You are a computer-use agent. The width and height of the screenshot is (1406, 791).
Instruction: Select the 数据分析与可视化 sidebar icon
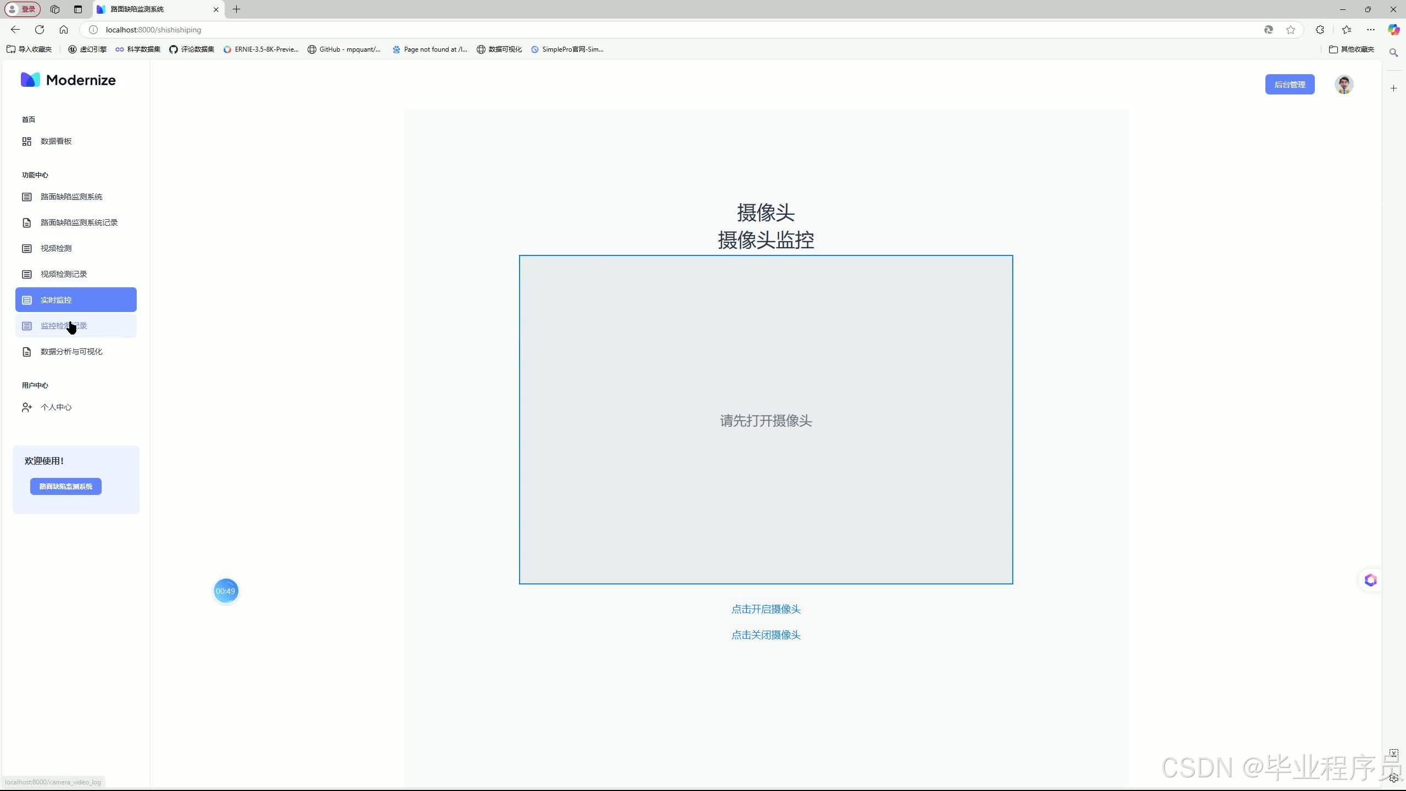27,352
